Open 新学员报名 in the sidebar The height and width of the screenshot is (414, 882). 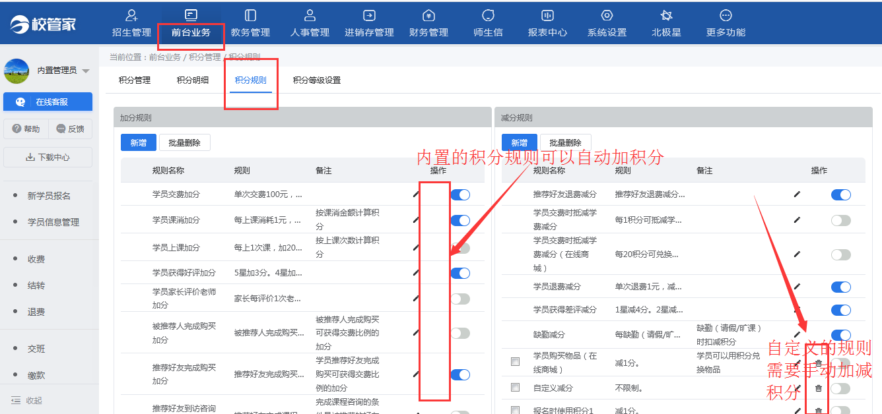point(49,196)
